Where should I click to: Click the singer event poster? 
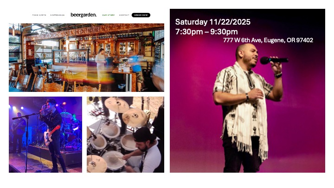click(x=247, y=91)
